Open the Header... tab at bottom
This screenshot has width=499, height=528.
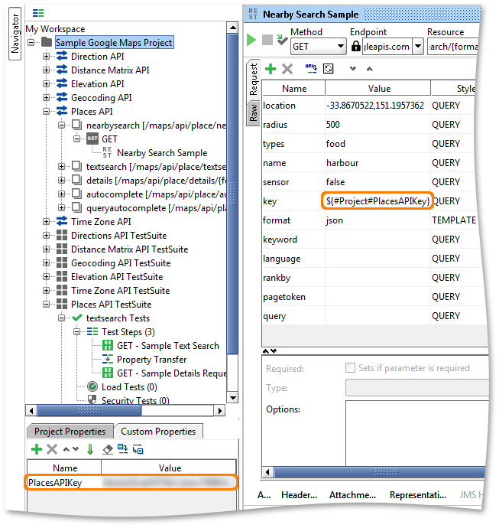coord(300,495)
